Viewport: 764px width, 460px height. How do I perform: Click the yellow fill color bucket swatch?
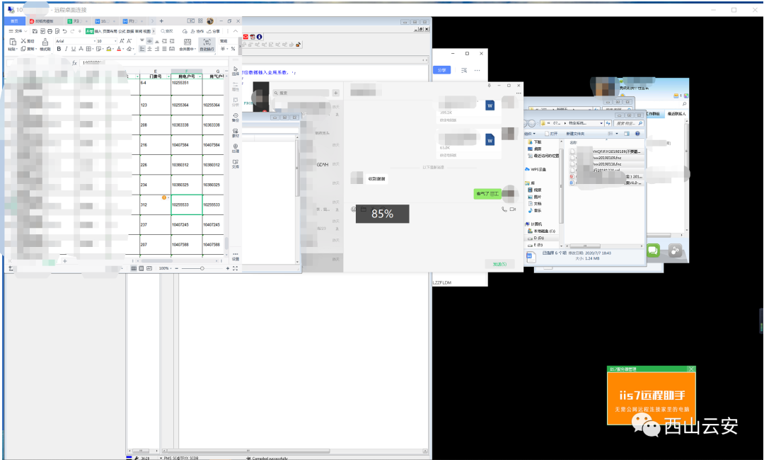point(109,49)
